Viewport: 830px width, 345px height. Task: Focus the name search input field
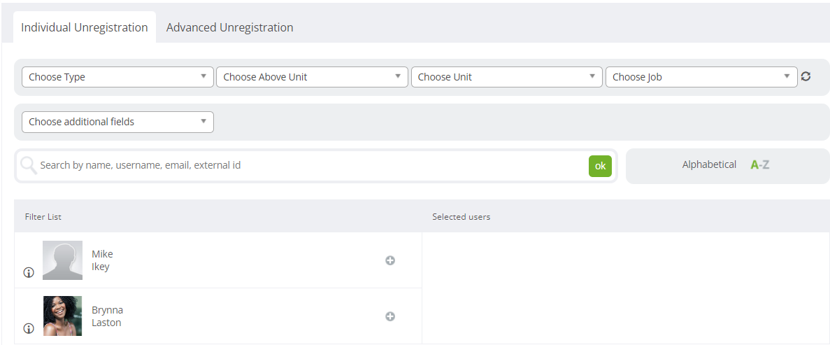tap(313, 165)
